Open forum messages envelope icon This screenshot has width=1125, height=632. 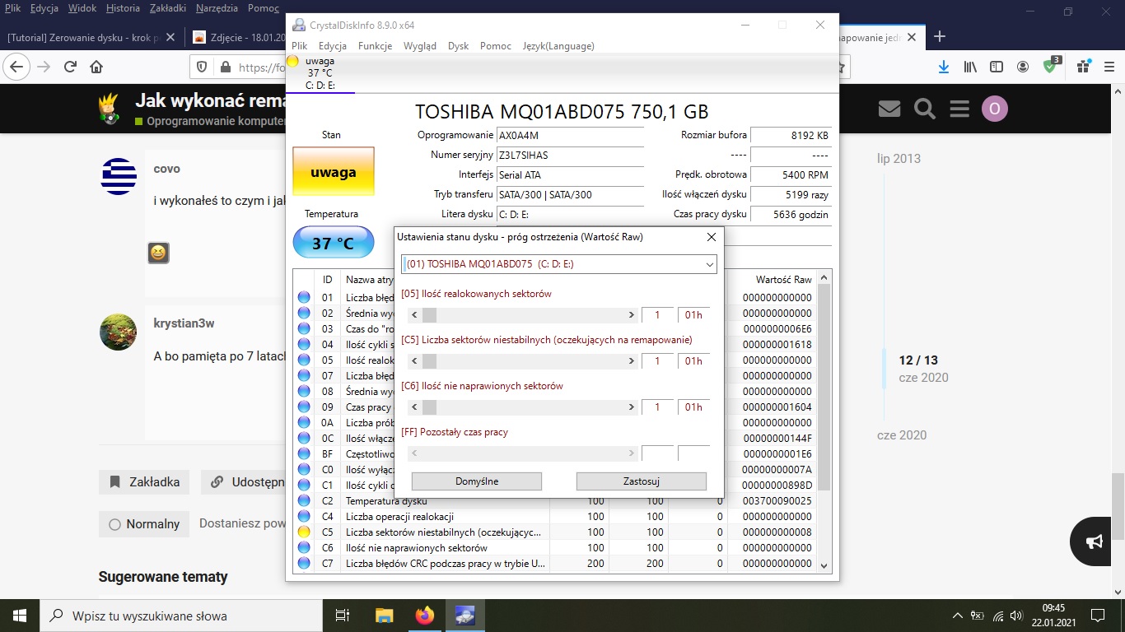coord(889,109)
